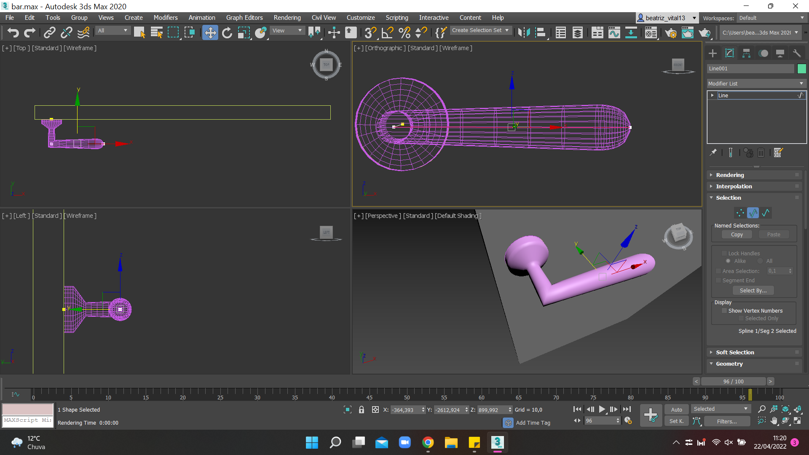This screenshot has width=809, height=455.
Task: Switch to Hierarchy command panel
Action: click(746, 53)
